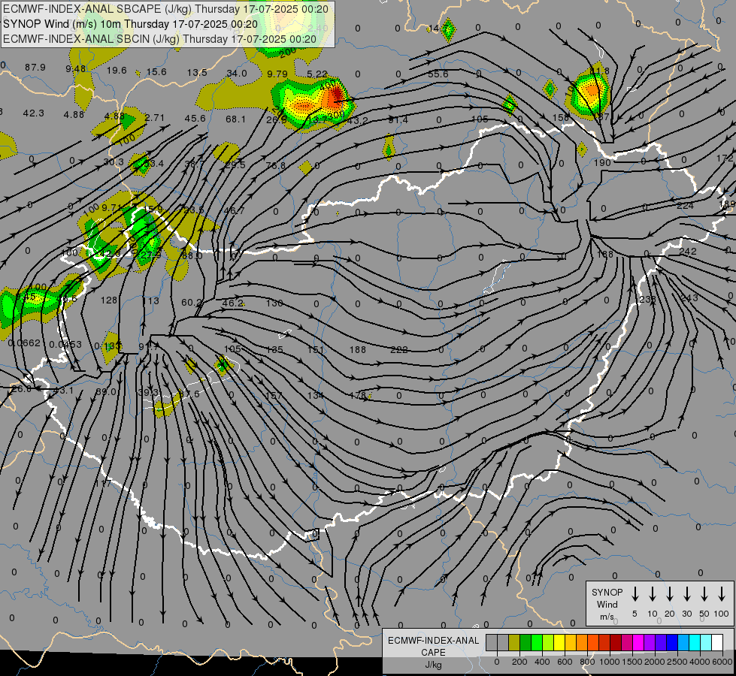Click the 15.6 value on the map

pyautogui.click(x=156, y=72)
